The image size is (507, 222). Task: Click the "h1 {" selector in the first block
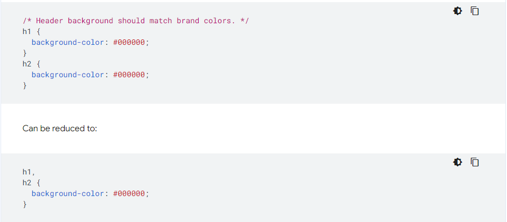[31, 31]
